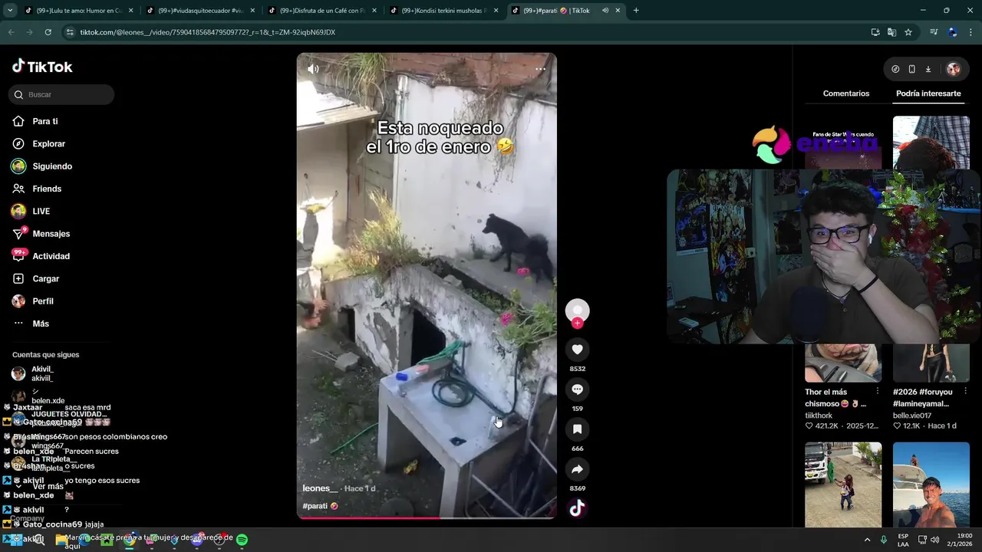The height and width of the screenshot is (552, 982).
Task: Open Mensajes in the sidebar
Action: [x=41, y=234]
